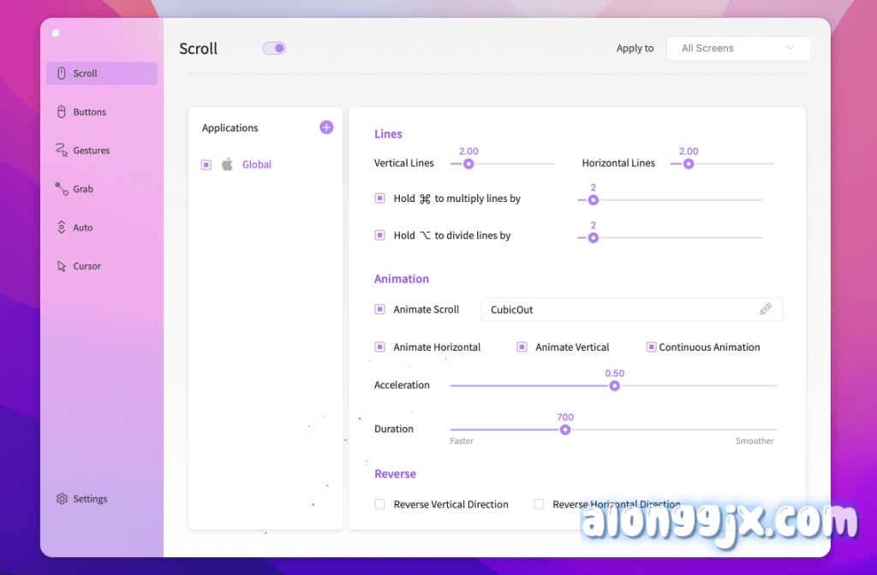Click the Scroll mouse icon in sidebar

[x=62, y=74]
